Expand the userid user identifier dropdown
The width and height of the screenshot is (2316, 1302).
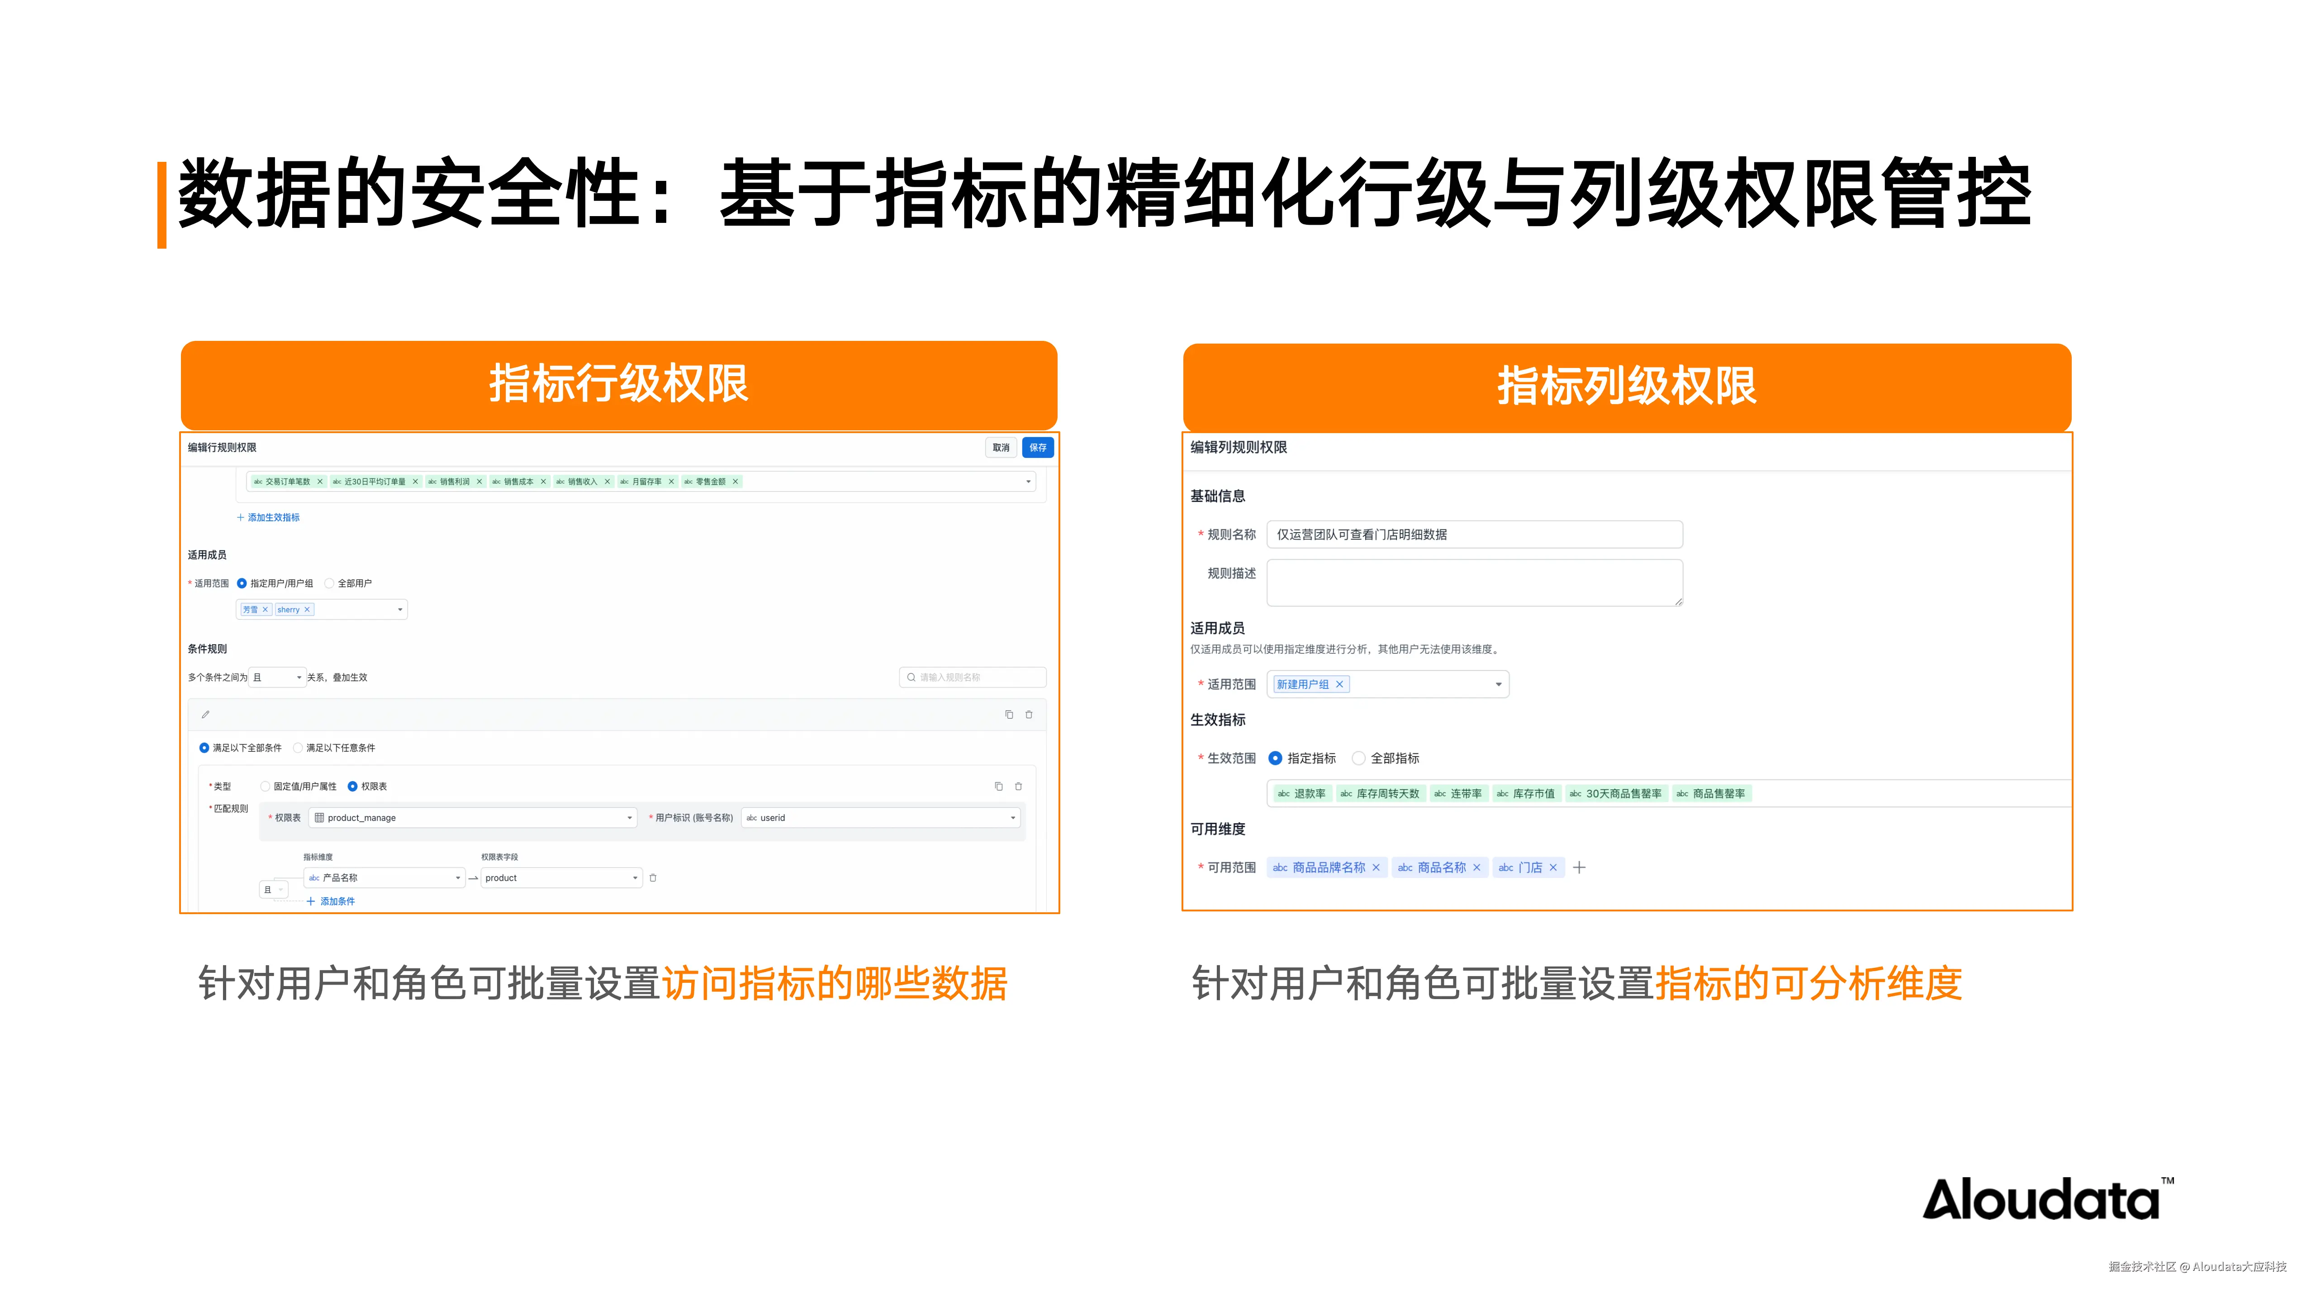882,818
